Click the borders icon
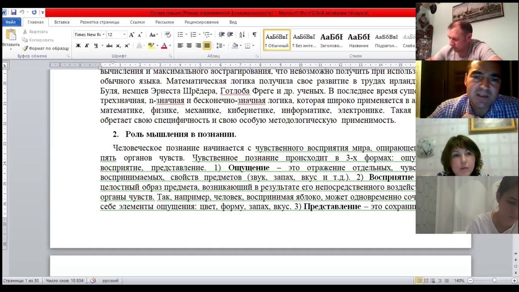This screenshot has height=292, width=519. pos(247,45)
